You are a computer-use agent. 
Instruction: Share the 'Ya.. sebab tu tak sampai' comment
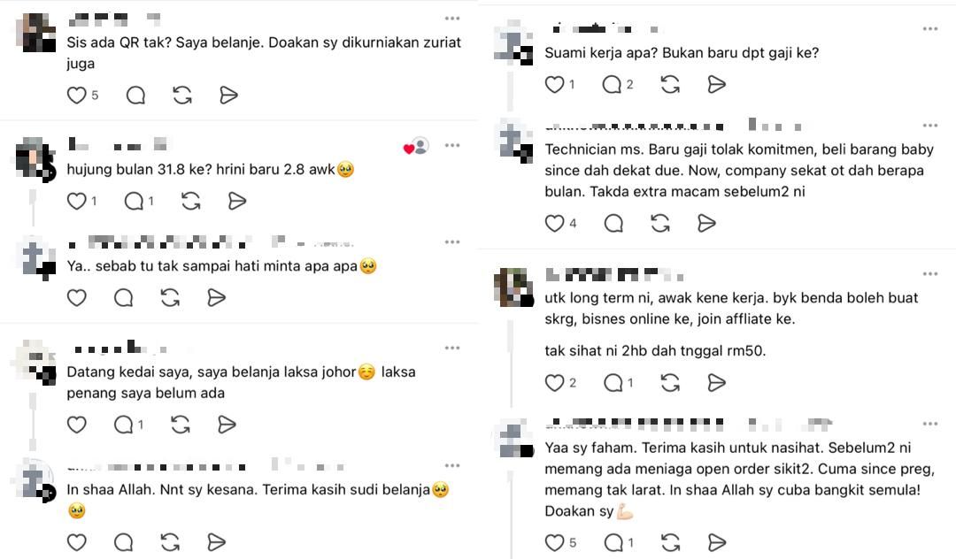(x=217, y=298)
